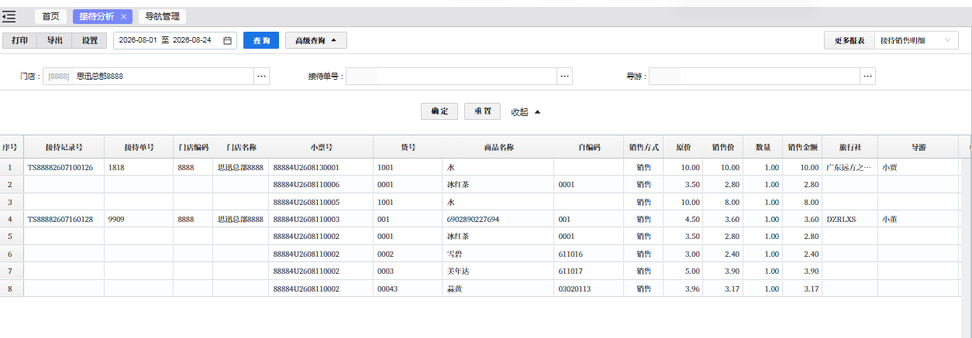Click travel agency 广东远方之…
Viewport: 972px width, 338px height.
coord(849,167)
